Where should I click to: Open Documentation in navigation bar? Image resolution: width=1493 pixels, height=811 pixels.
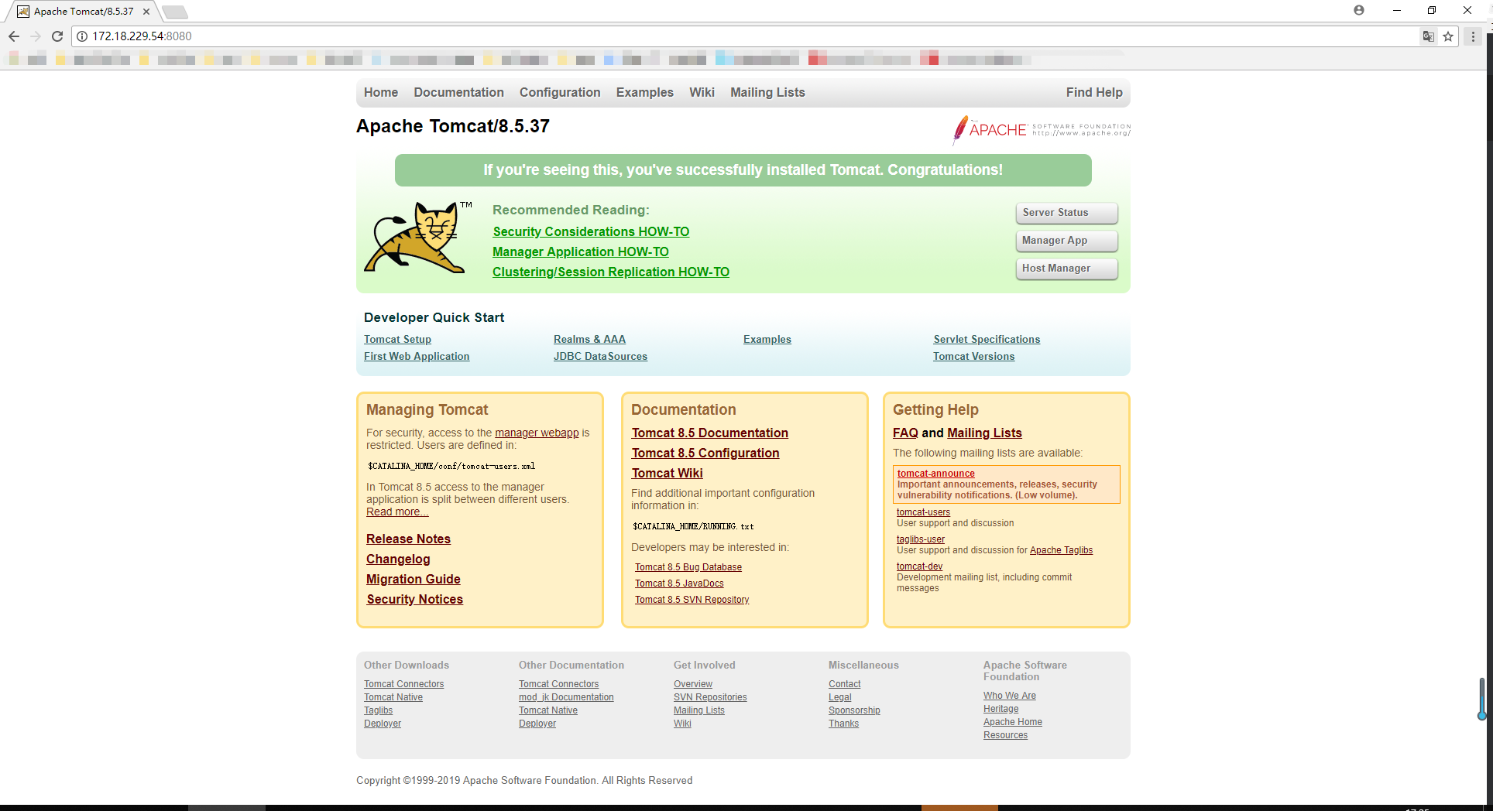pyautogui.click(x=458, y=92)
